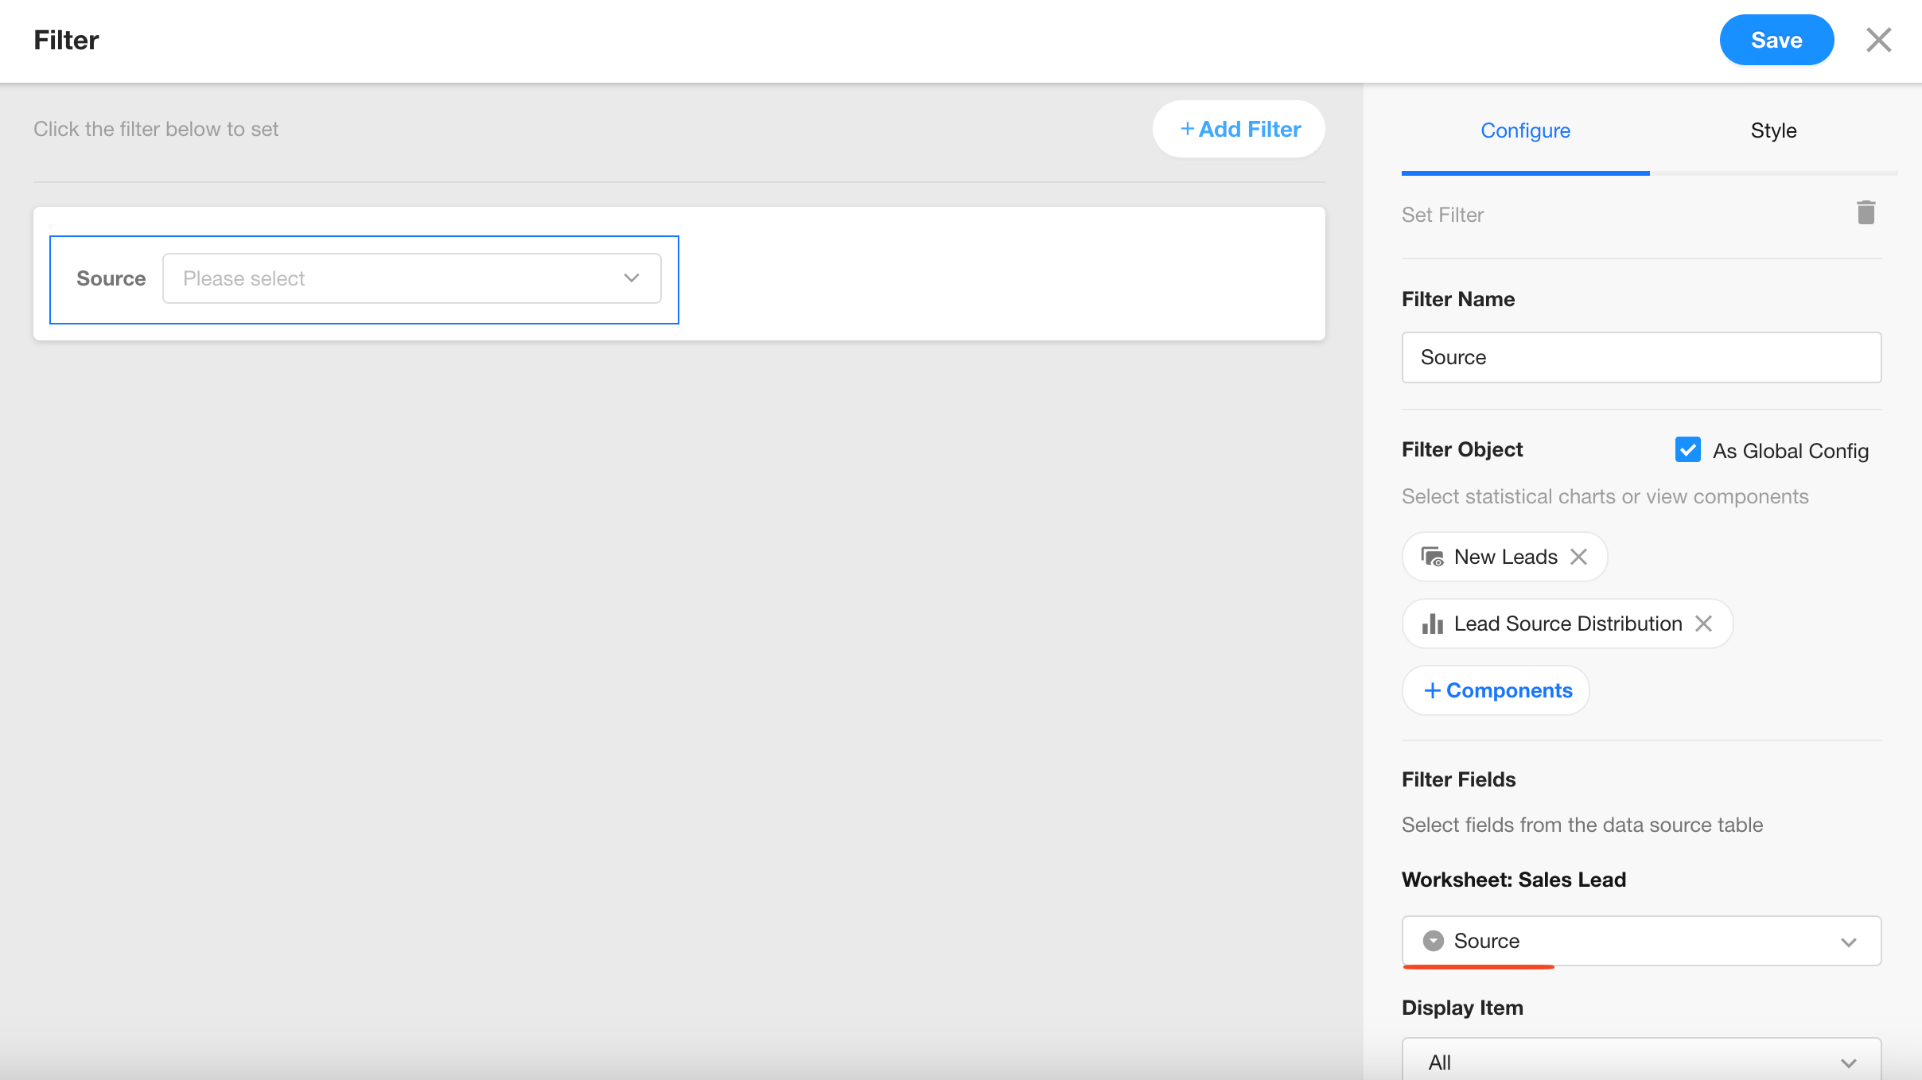Open the Display Item All dropdown
The image size is (1922, 1080).
click(1641, 1062)
